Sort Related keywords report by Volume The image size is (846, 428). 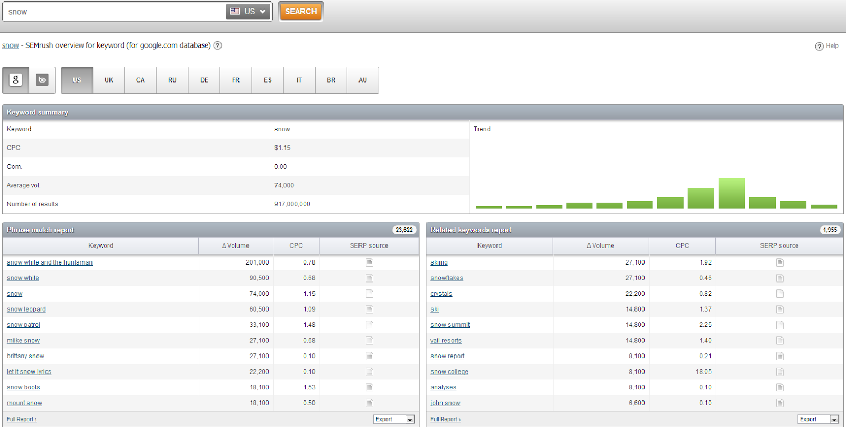point(601,245)
